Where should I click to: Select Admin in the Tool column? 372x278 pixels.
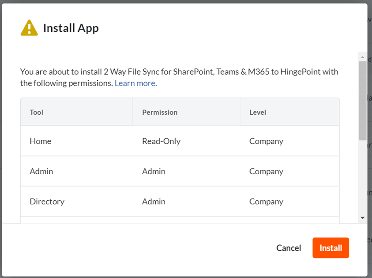click(x=41, y=171)
